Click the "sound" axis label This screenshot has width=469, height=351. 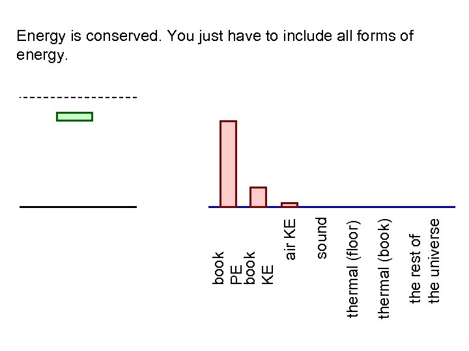tap(321, 237)
